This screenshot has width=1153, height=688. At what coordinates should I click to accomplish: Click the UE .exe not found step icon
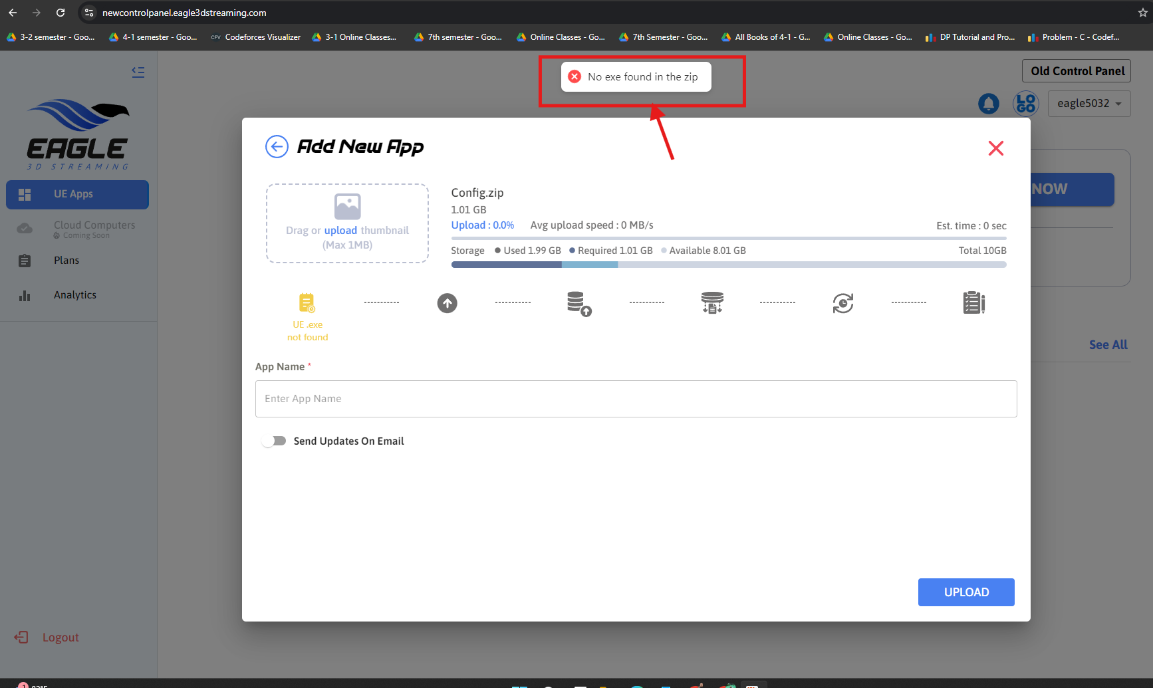click(x=307, y=303)
